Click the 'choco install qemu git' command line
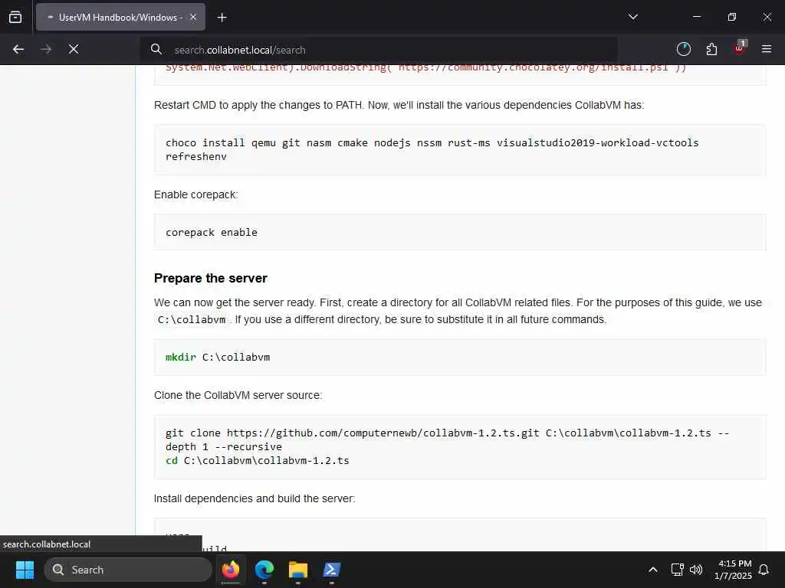Screen dimensions: 785x588 tap(432, 142)
